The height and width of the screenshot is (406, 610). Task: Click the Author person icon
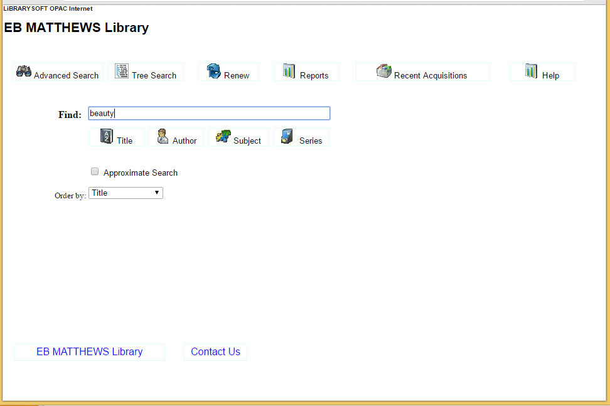click(163, 136)
